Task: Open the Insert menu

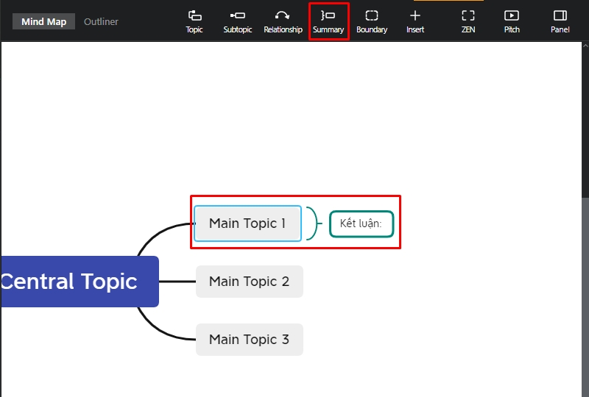Action: click(415, 22)
